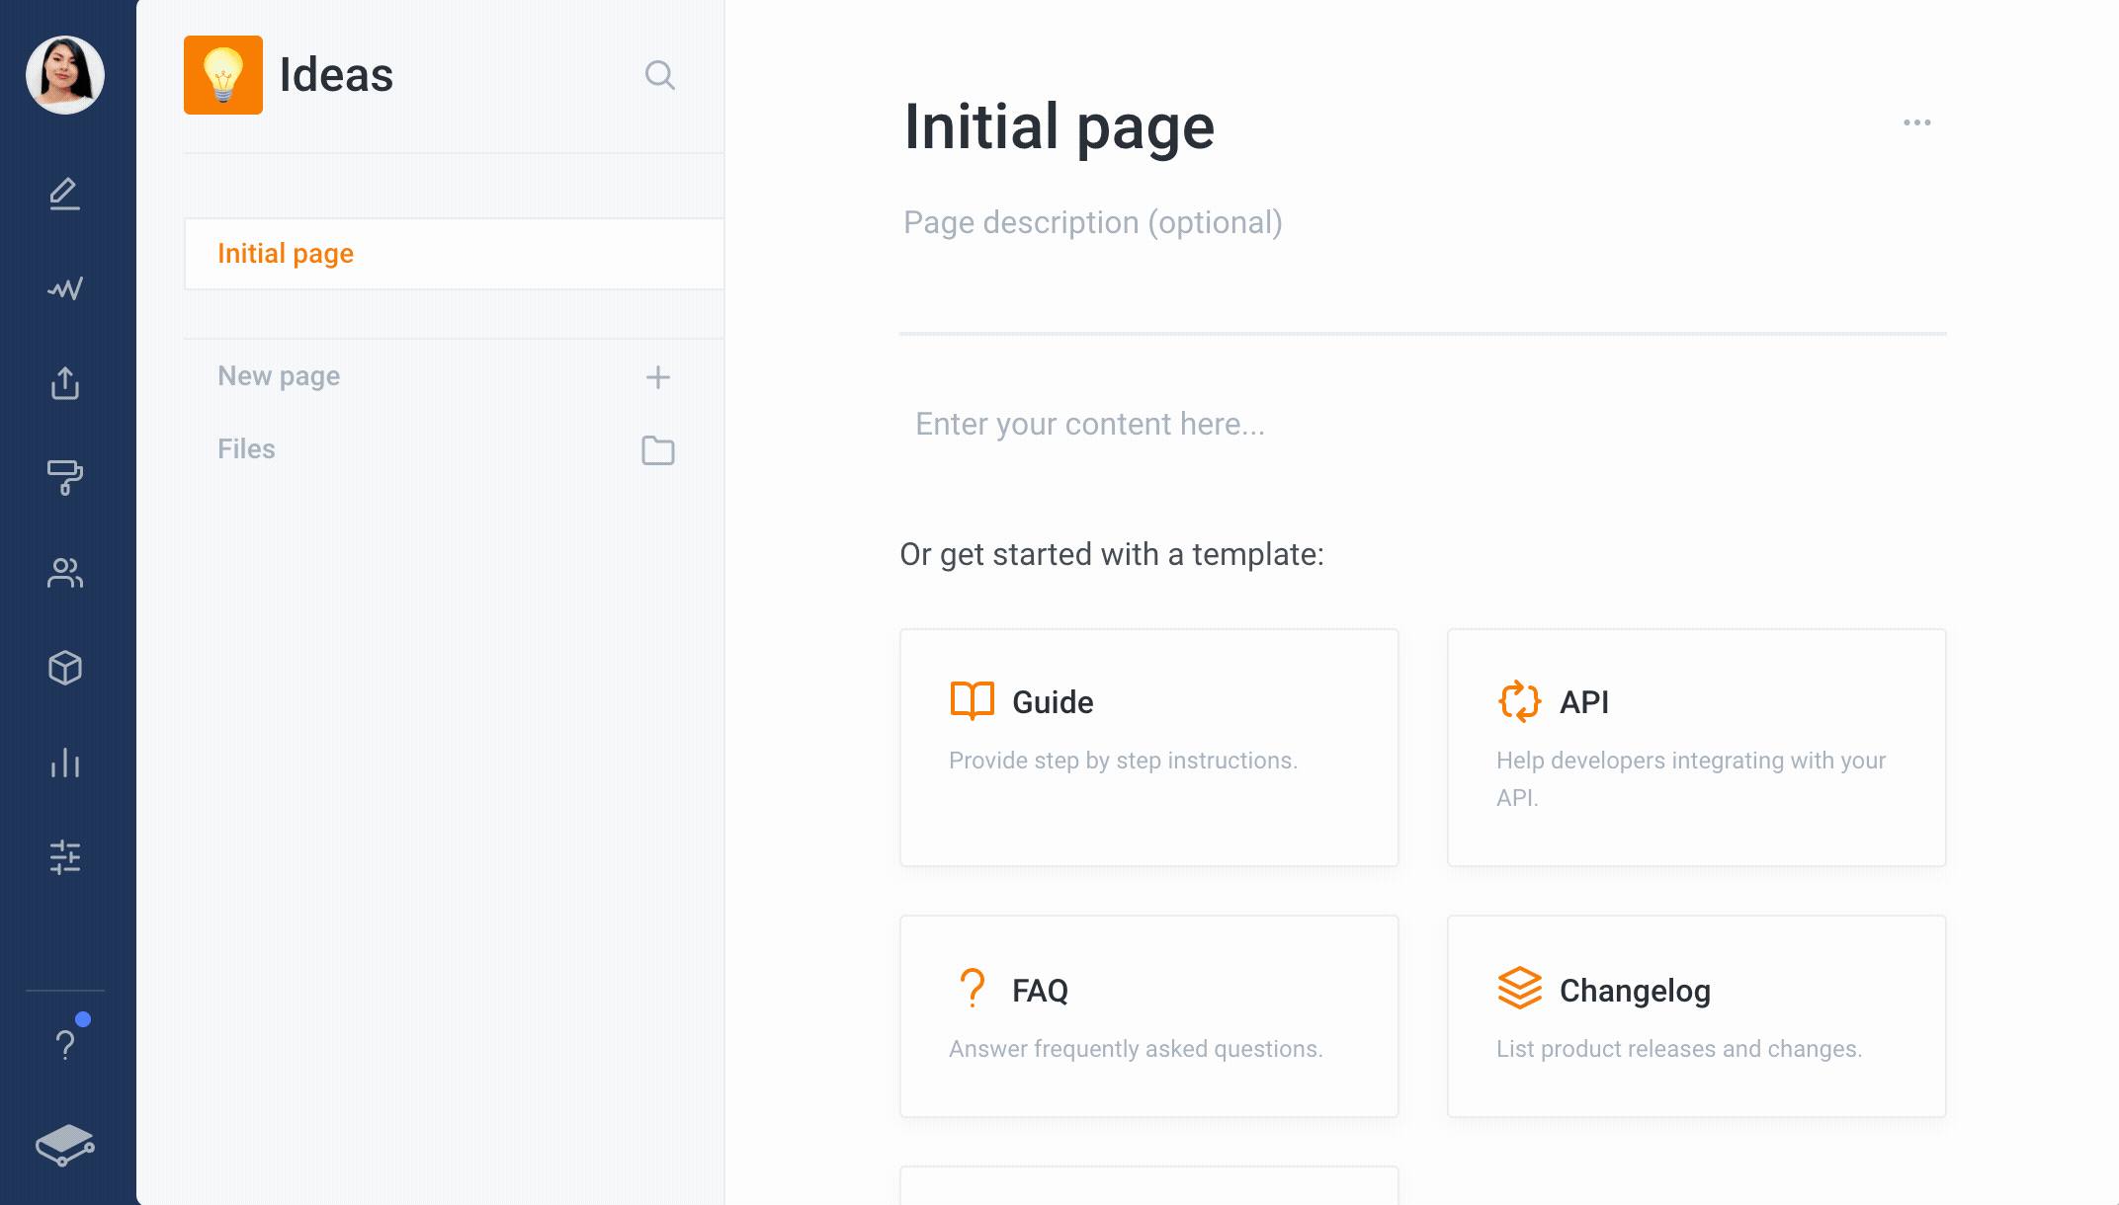Click the user profile avatar
Image resolution: width=2119 pixels, height=1205 pixels.
pos(63,75)
